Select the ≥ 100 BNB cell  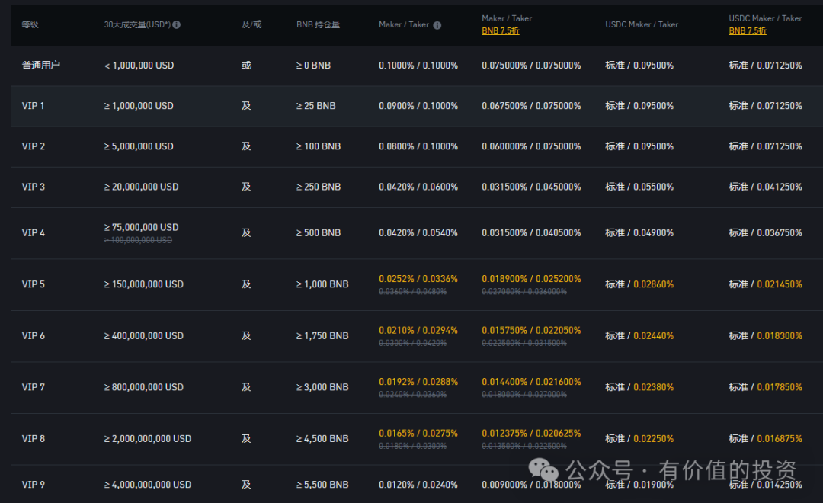coord(319,146)
